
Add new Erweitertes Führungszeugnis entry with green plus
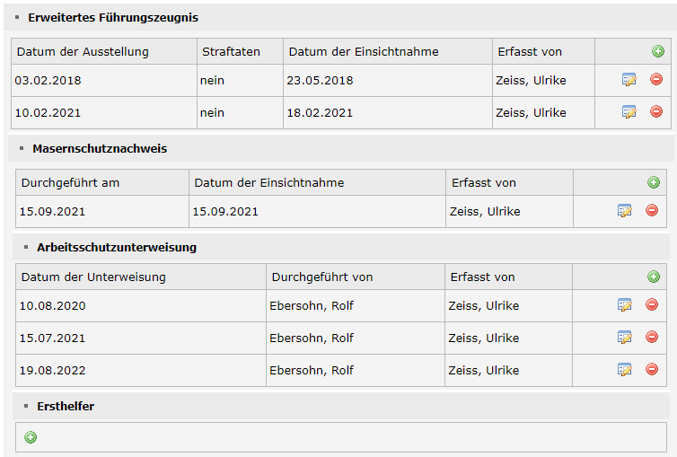[x=657, y=52]
